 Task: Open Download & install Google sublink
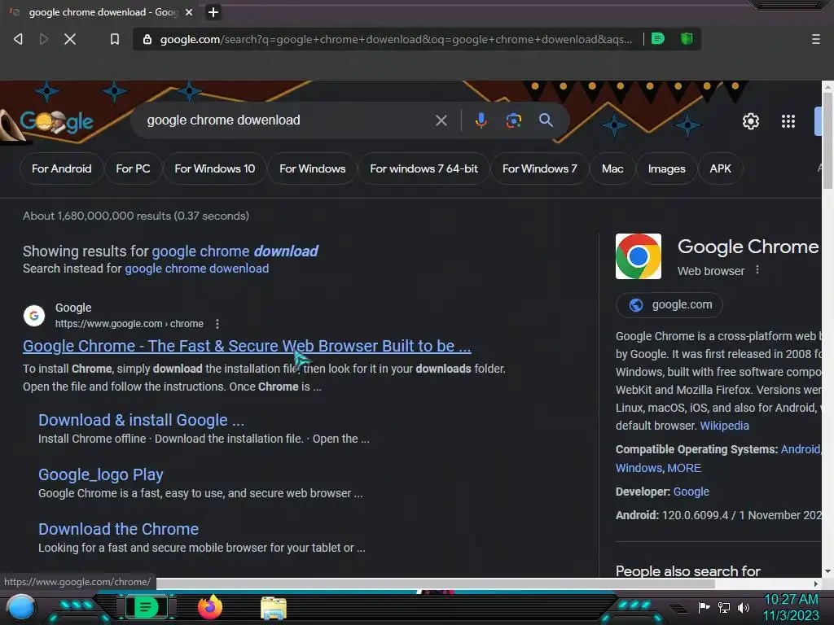click(141, 420)
